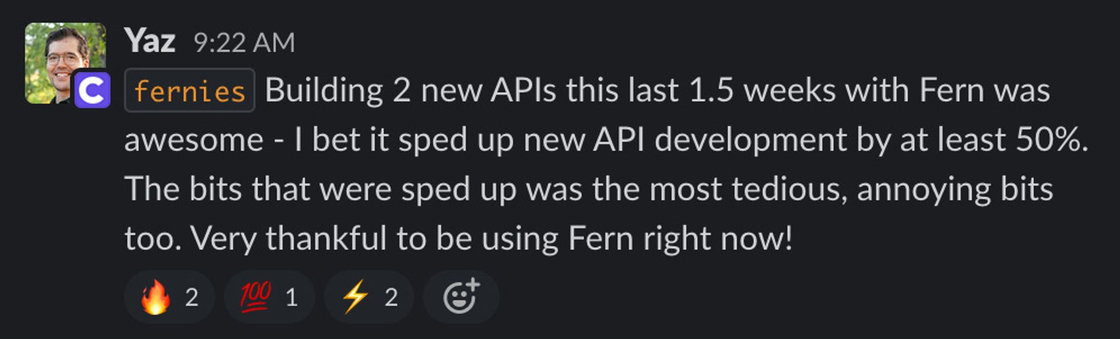This screenshot has height=339, width=1120.
Task: Click the count beside the fire reaction
Action: click(192, 298)
